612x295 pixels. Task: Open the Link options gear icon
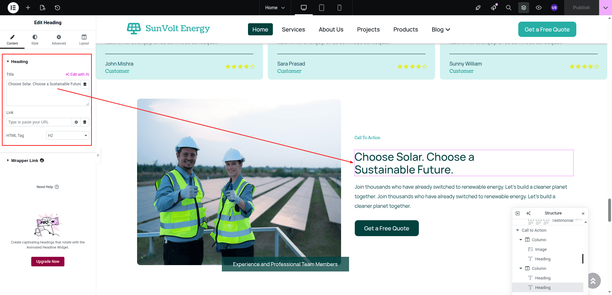tap(76, 122)
